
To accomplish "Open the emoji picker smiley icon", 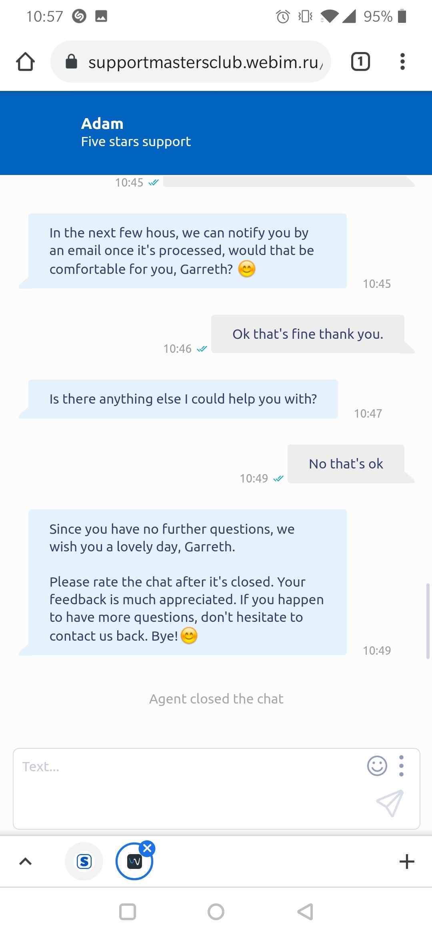I will click(377, 766).
